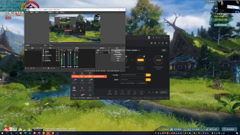Add a new scene in OBS

point(26,68)
